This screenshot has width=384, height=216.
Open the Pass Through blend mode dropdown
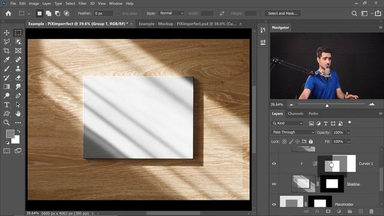coord(293,132)
